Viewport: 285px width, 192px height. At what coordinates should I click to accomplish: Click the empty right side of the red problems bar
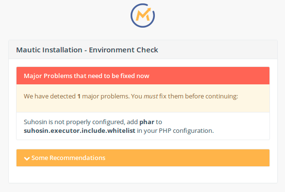click(x=209, y=76)
